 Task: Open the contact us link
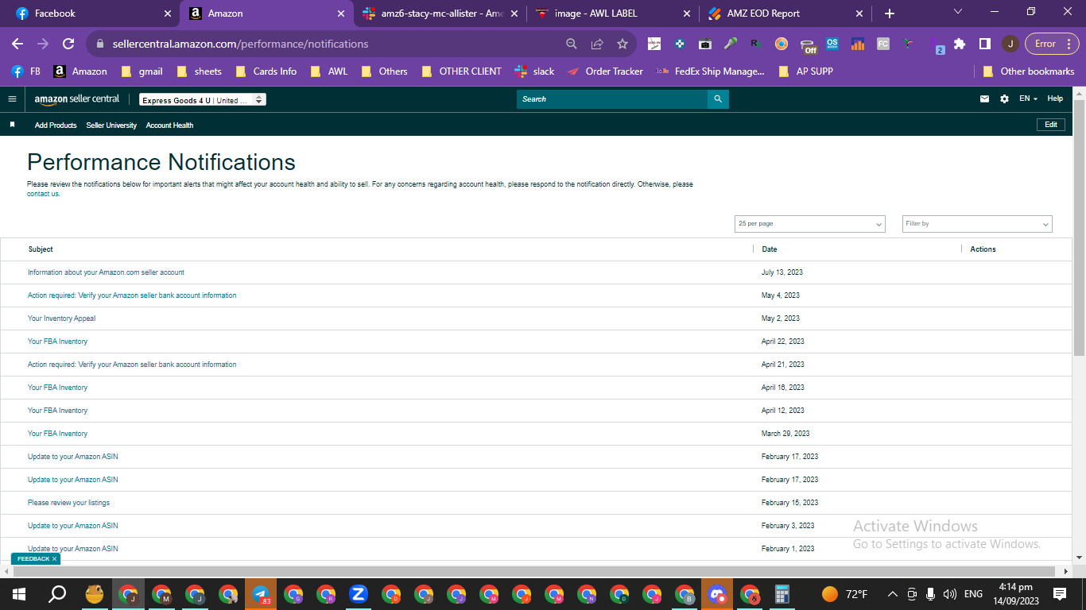[x=44, y=194]
